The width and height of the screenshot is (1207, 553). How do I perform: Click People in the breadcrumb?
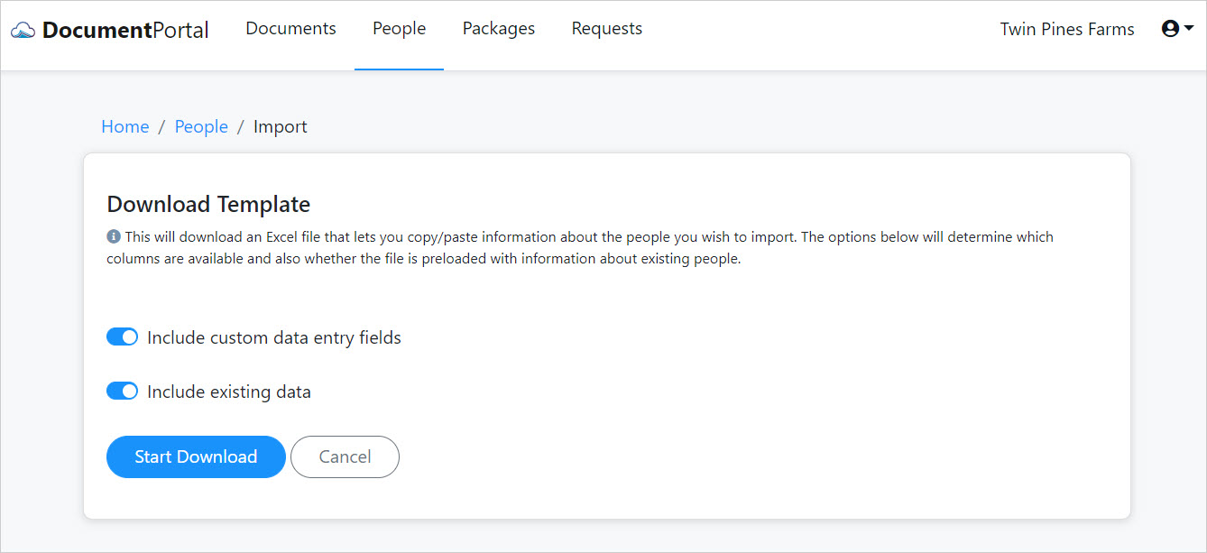(x=201, y=126)
